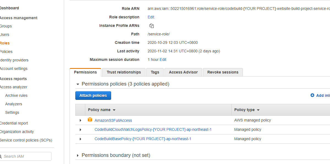
Task: Open Identity providers page
Action: [x=14, y=60]
